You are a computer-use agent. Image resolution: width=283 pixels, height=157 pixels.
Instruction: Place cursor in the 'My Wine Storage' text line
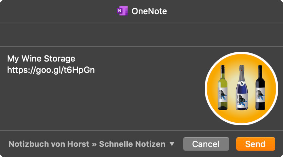point(41,58)
